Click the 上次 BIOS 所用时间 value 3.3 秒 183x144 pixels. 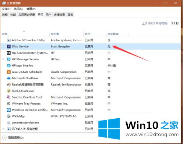[175, 24]
